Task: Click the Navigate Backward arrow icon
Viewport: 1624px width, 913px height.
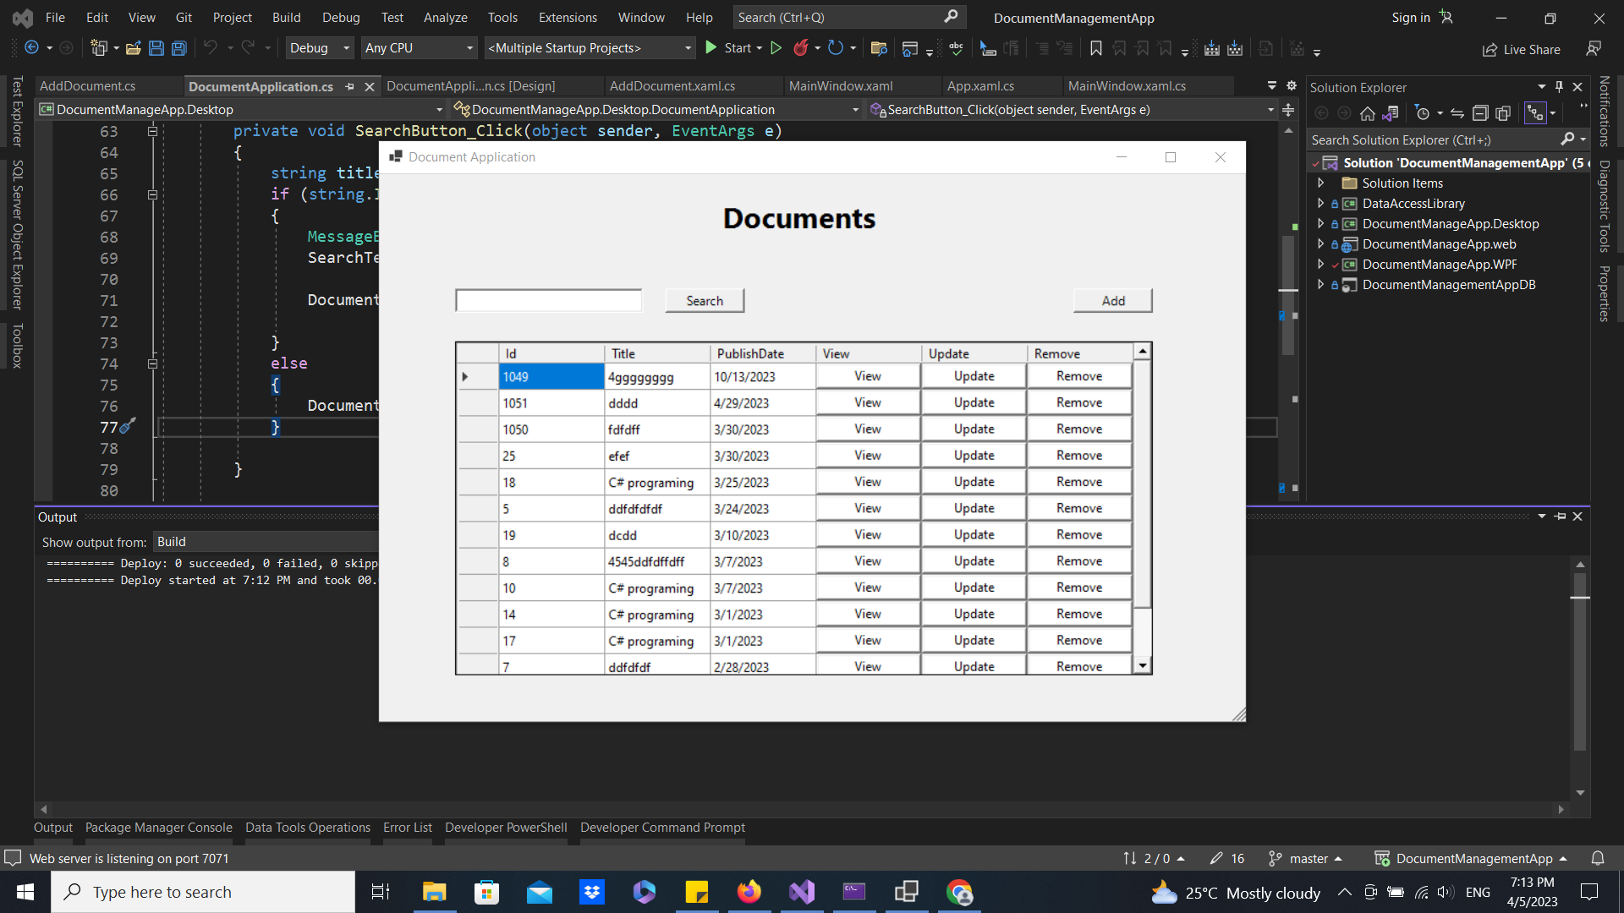Action: 32,48
